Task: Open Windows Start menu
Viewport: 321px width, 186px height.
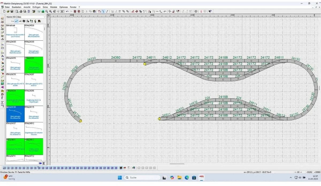Action: tap(119, 177)
